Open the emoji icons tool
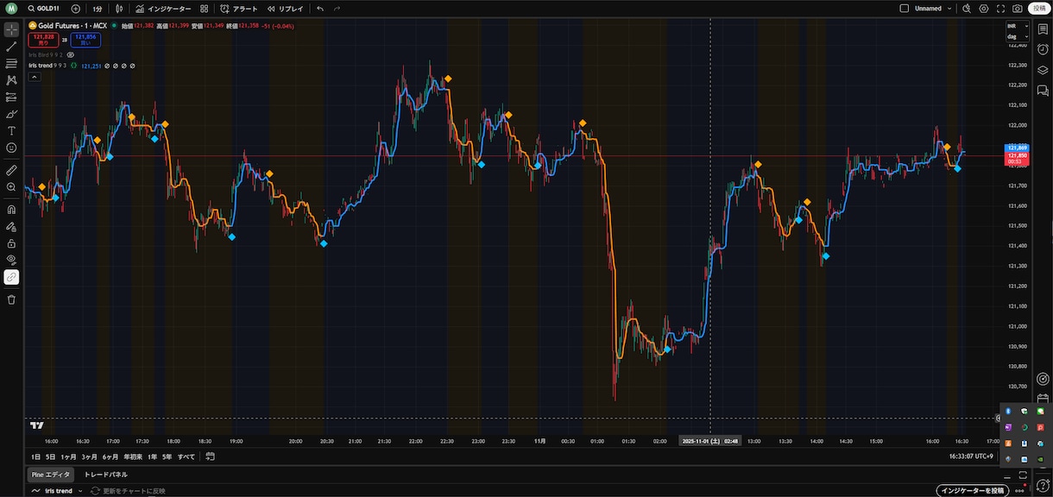 tap(11, 148)
